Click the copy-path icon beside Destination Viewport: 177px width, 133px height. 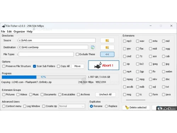93,47
